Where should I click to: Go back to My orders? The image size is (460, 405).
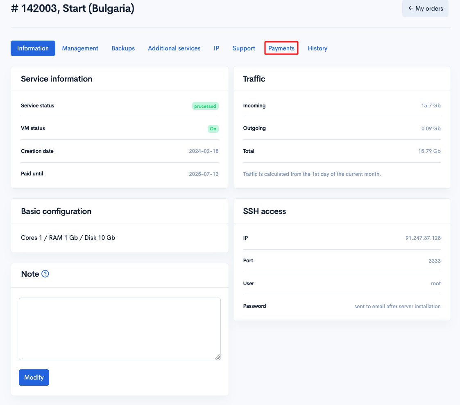425,9
